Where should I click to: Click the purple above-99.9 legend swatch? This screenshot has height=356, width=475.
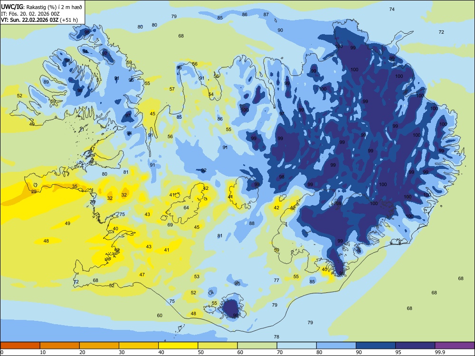455,346
